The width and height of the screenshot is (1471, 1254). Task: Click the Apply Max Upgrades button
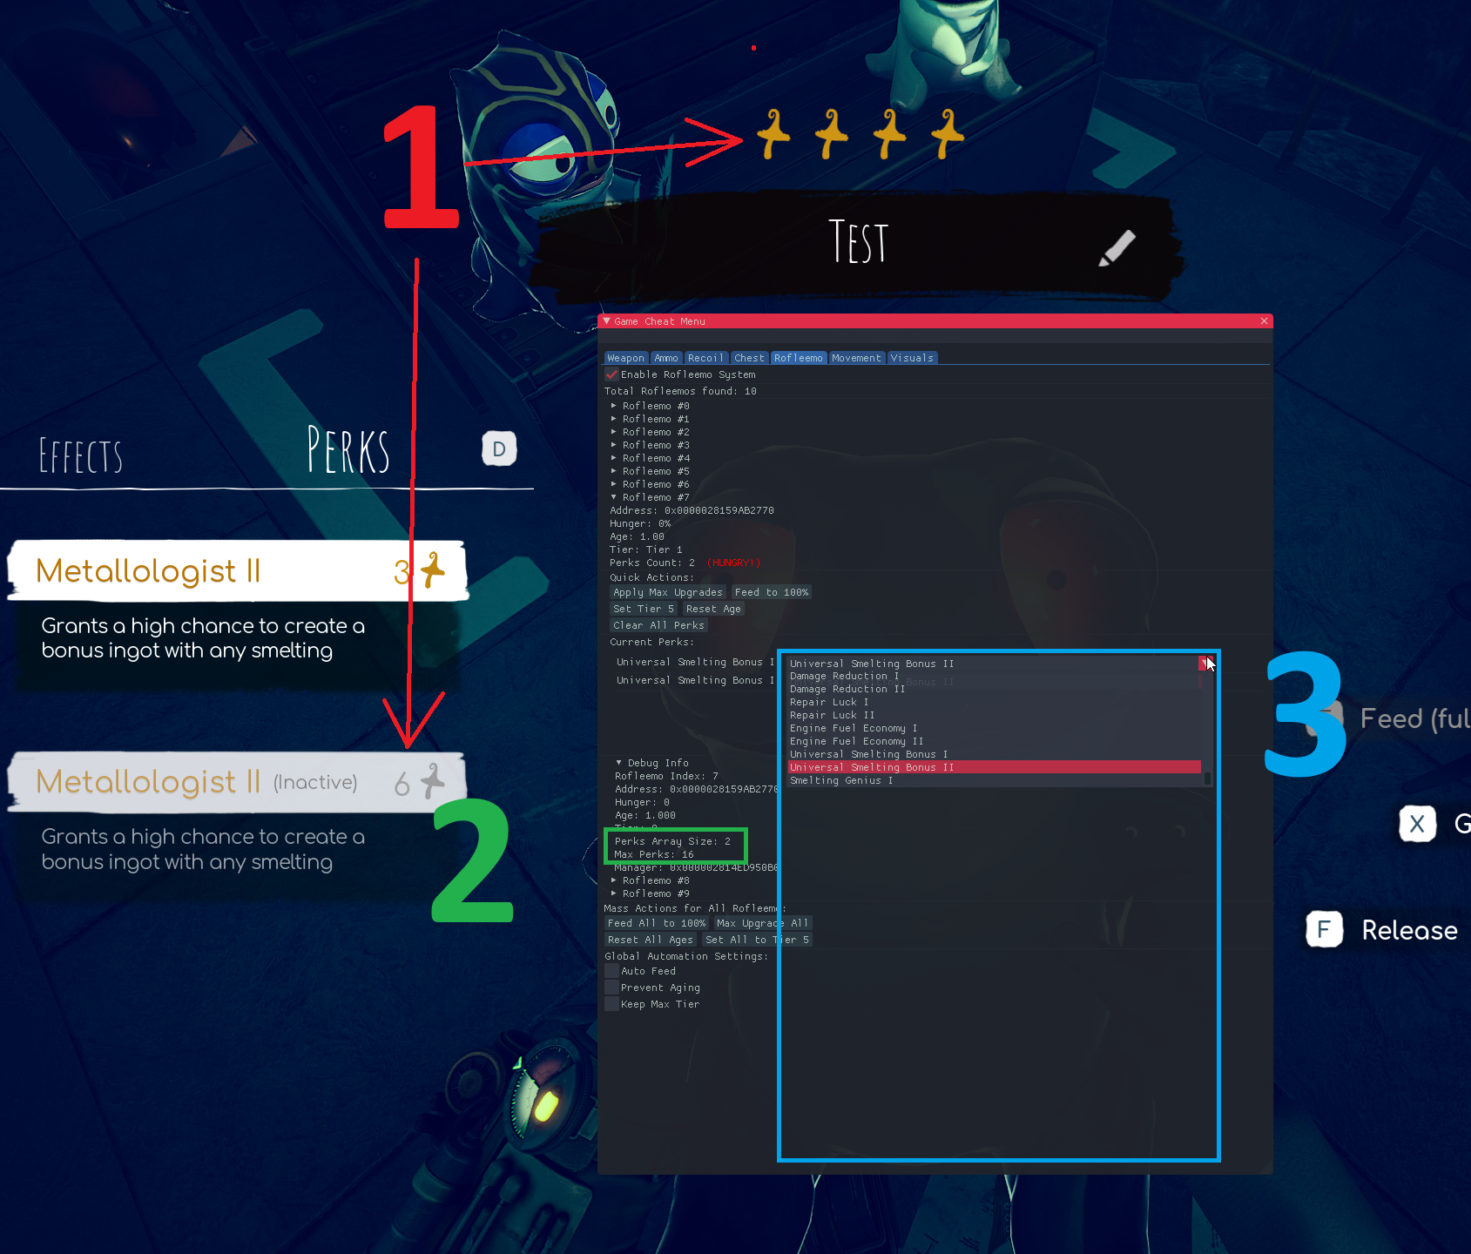pyautogui.click(x=668, y=592)
